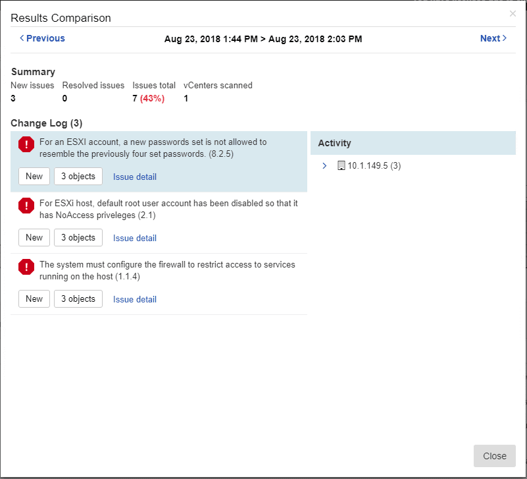Click the alert icon for root account issue
The height and width of the screenshot is (479, 527).
[x=26, y=206]
